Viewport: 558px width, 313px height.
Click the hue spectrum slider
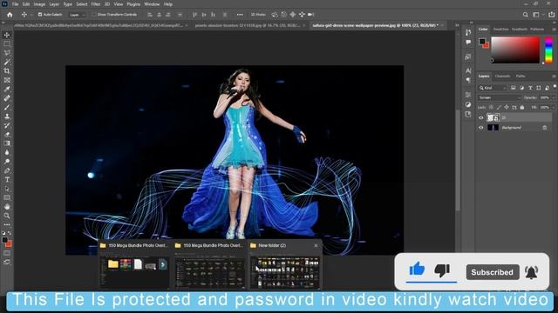pos(548,50)
